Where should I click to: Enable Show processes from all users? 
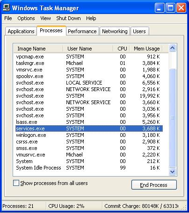(16, 183)
